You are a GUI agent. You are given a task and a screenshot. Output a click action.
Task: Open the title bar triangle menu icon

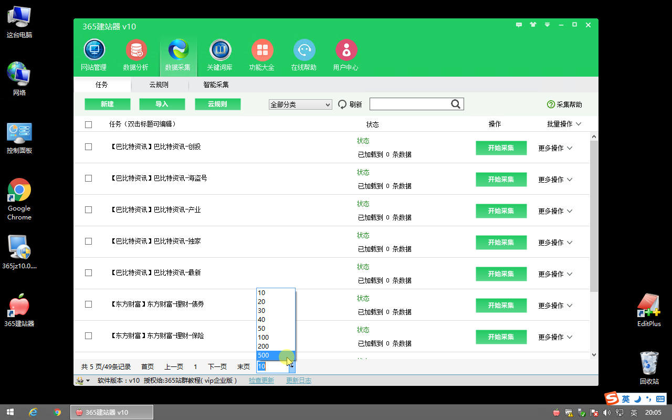coord(547,25)
